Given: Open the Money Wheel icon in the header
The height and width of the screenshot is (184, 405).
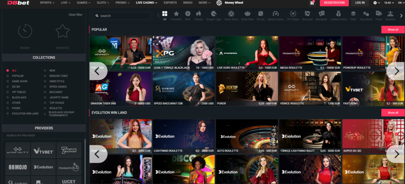Looking at the screenshot, I should click(x=219, y=3).
